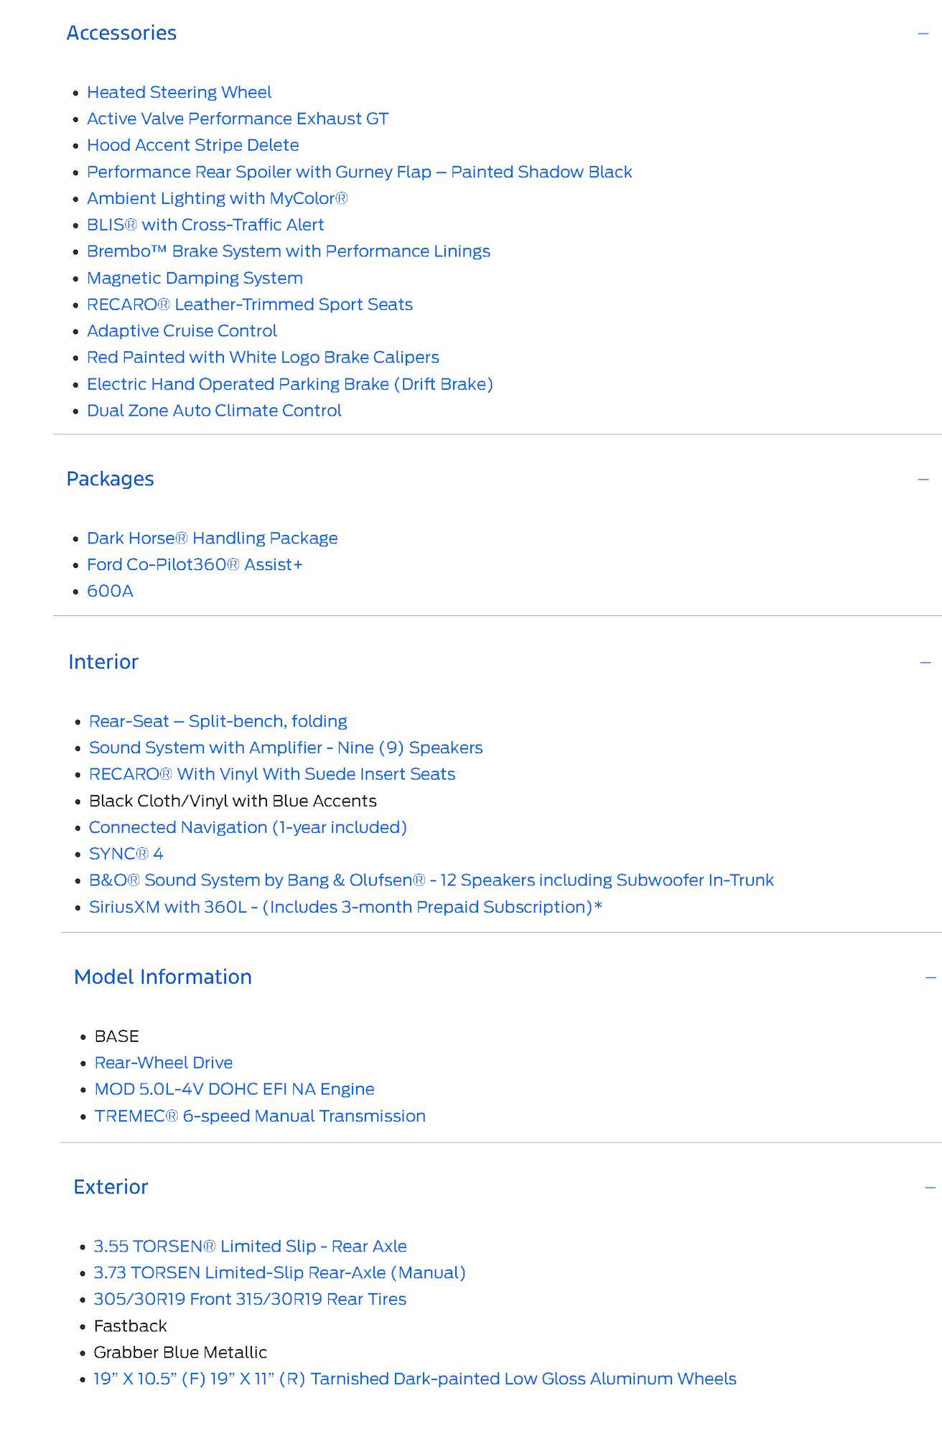Screen dimensions: 942x1454
Task: View the B&O Sound System link
Action: (x=432, y=881)
